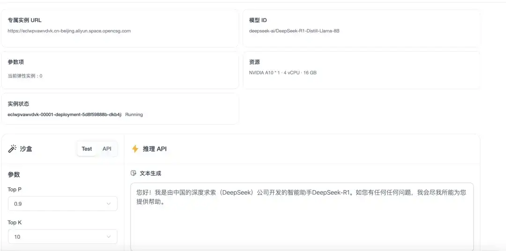The height and width of the screenshot is (251, 506).
Task: Expand the Top K chevron arrow
Action: [109, 237]
